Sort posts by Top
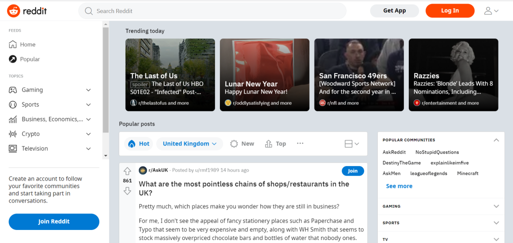 point(276,143)
